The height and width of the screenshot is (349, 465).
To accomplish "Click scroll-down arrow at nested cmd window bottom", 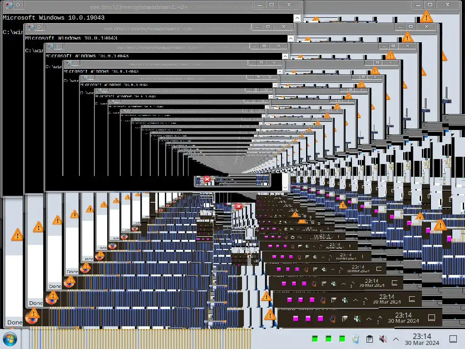I will (x=285, y=188).
